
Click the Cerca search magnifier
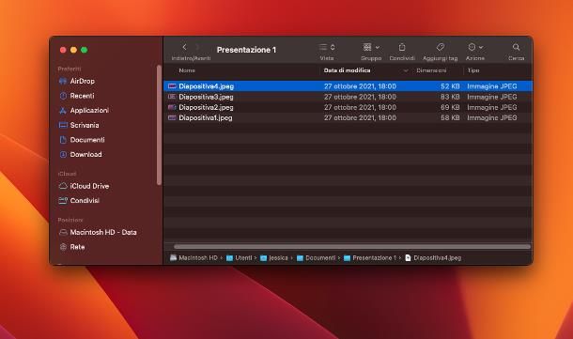(516, 47)
